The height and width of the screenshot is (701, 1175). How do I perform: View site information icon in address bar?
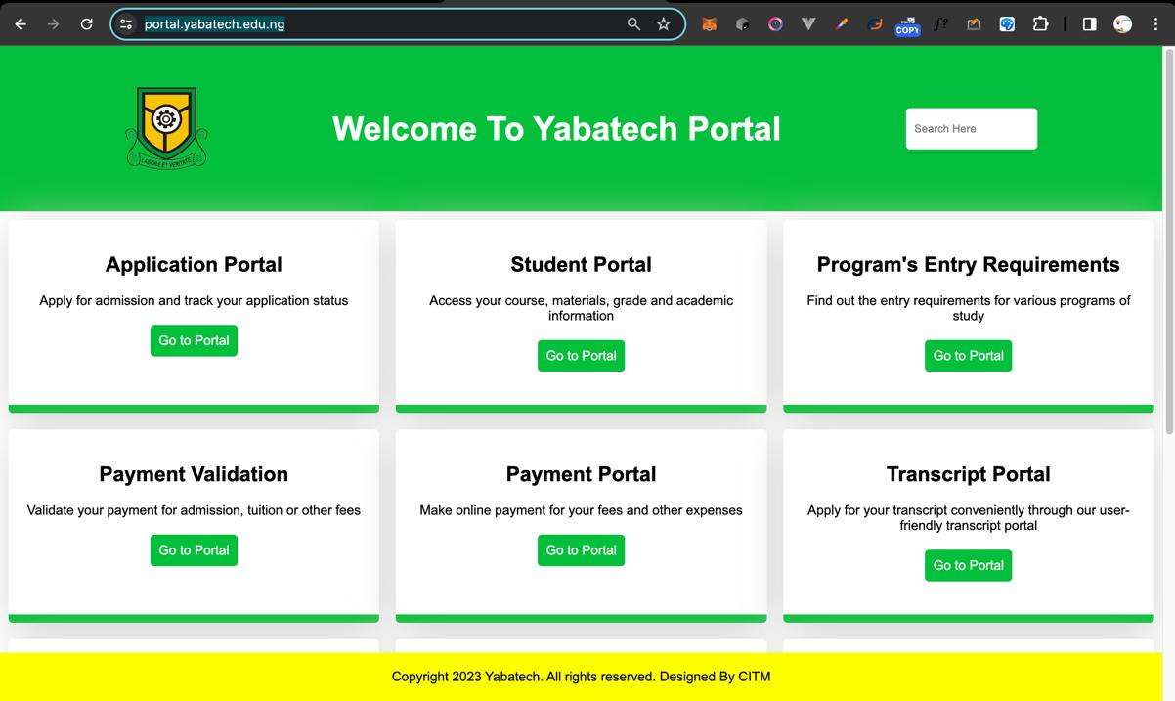[x=126, y=23]
